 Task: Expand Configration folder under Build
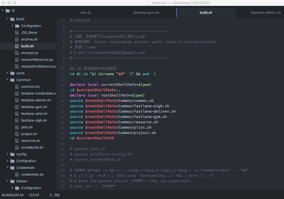(12, 26)
